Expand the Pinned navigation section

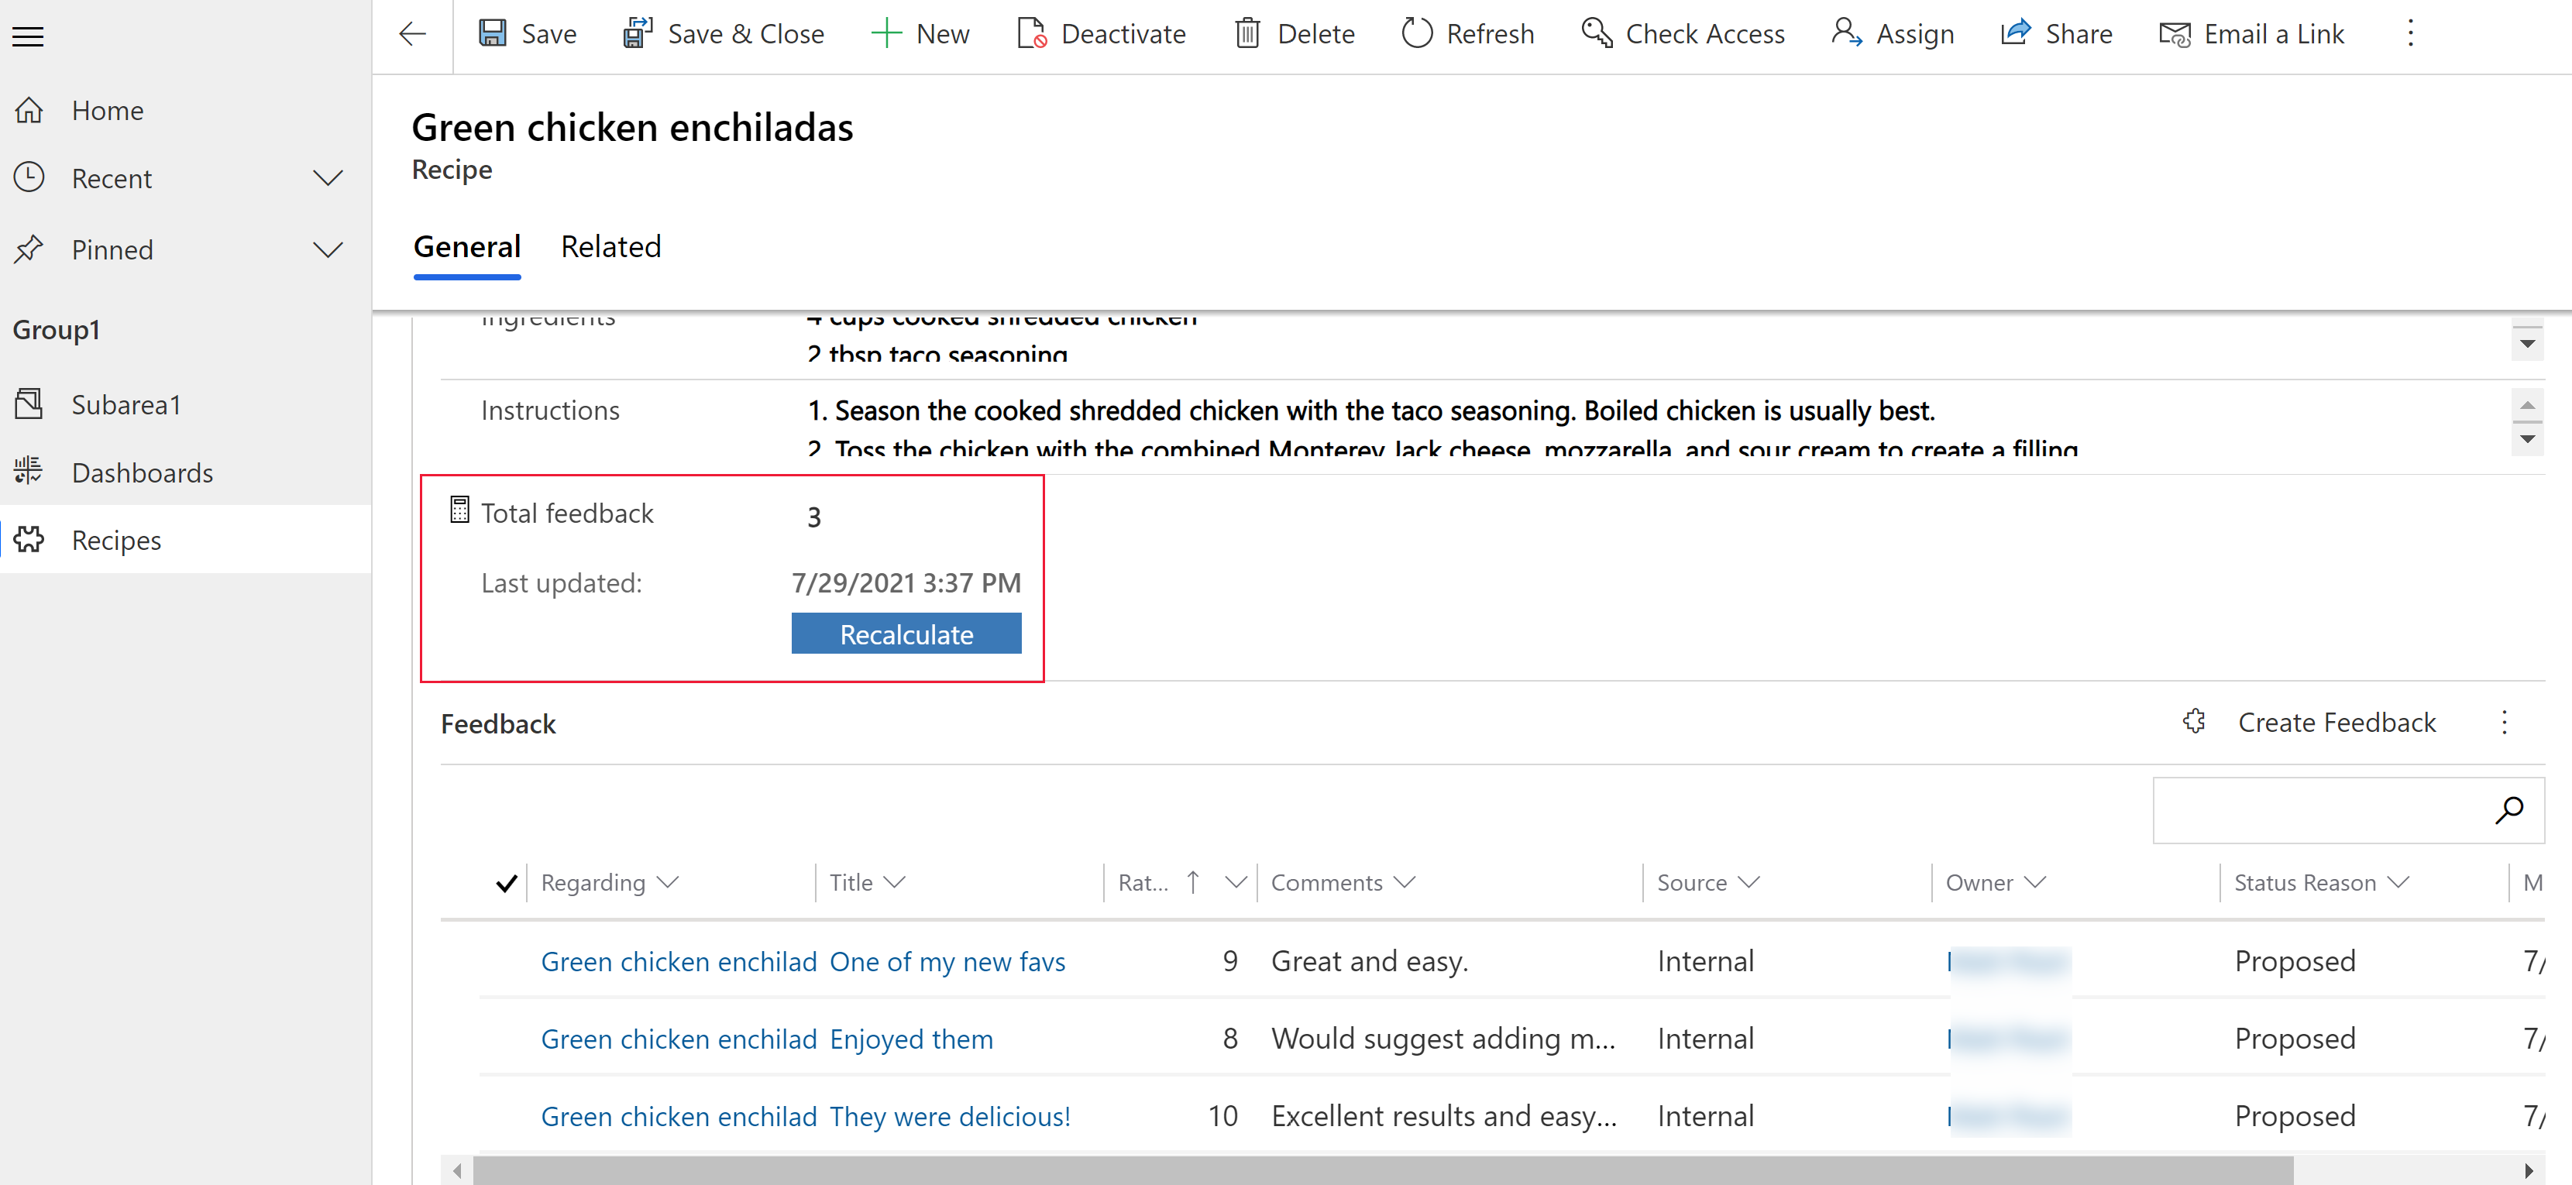pos(326,249)
